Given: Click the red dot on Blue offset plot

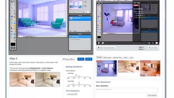Looking at the screenshot, I should [x=79, y=82].
